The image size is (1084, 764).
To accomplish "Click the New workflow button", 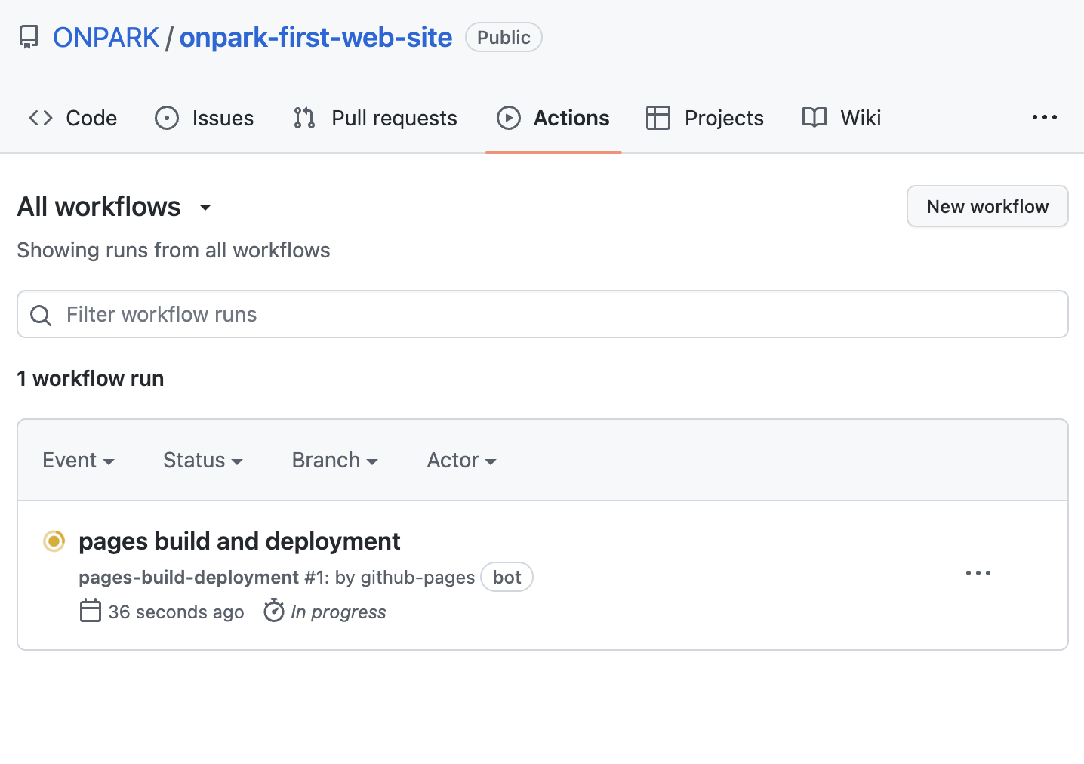I will point(987,206).
